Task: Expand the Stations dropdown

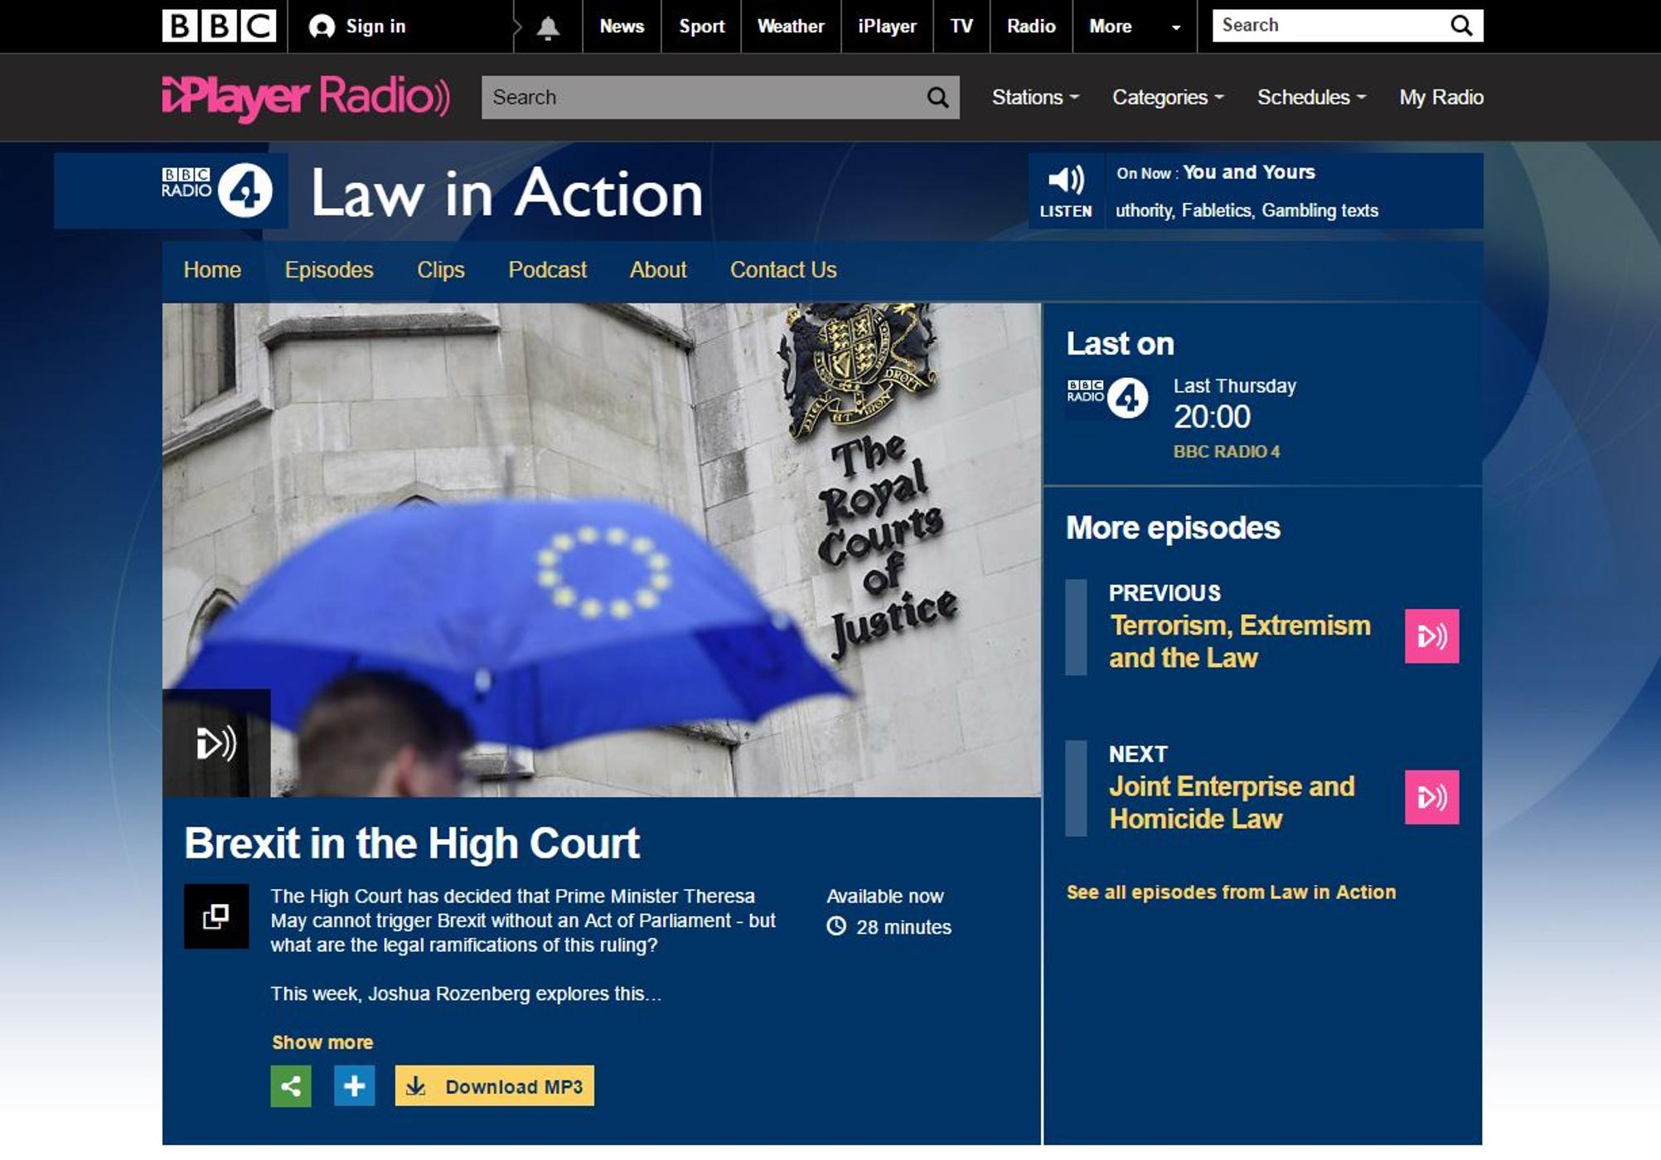Action: click(x=1035, y=98)
